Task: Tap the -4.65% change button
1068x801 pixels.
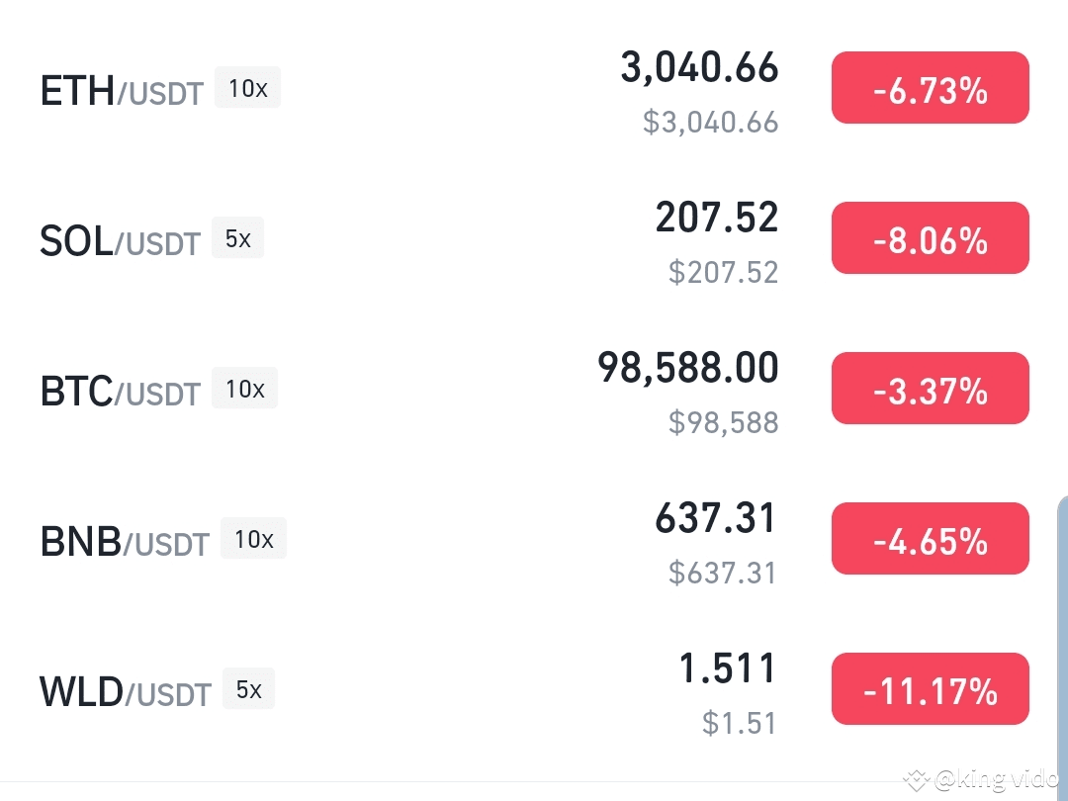Action: (x=930, y=539)
